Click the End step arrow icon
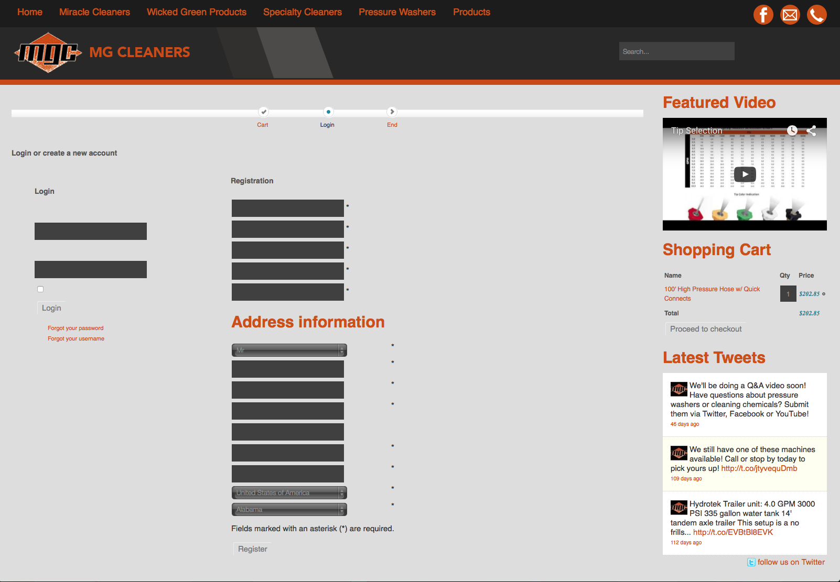Image resolution: width=840 pixels, height=582 pixels. [x=392, y=112]
